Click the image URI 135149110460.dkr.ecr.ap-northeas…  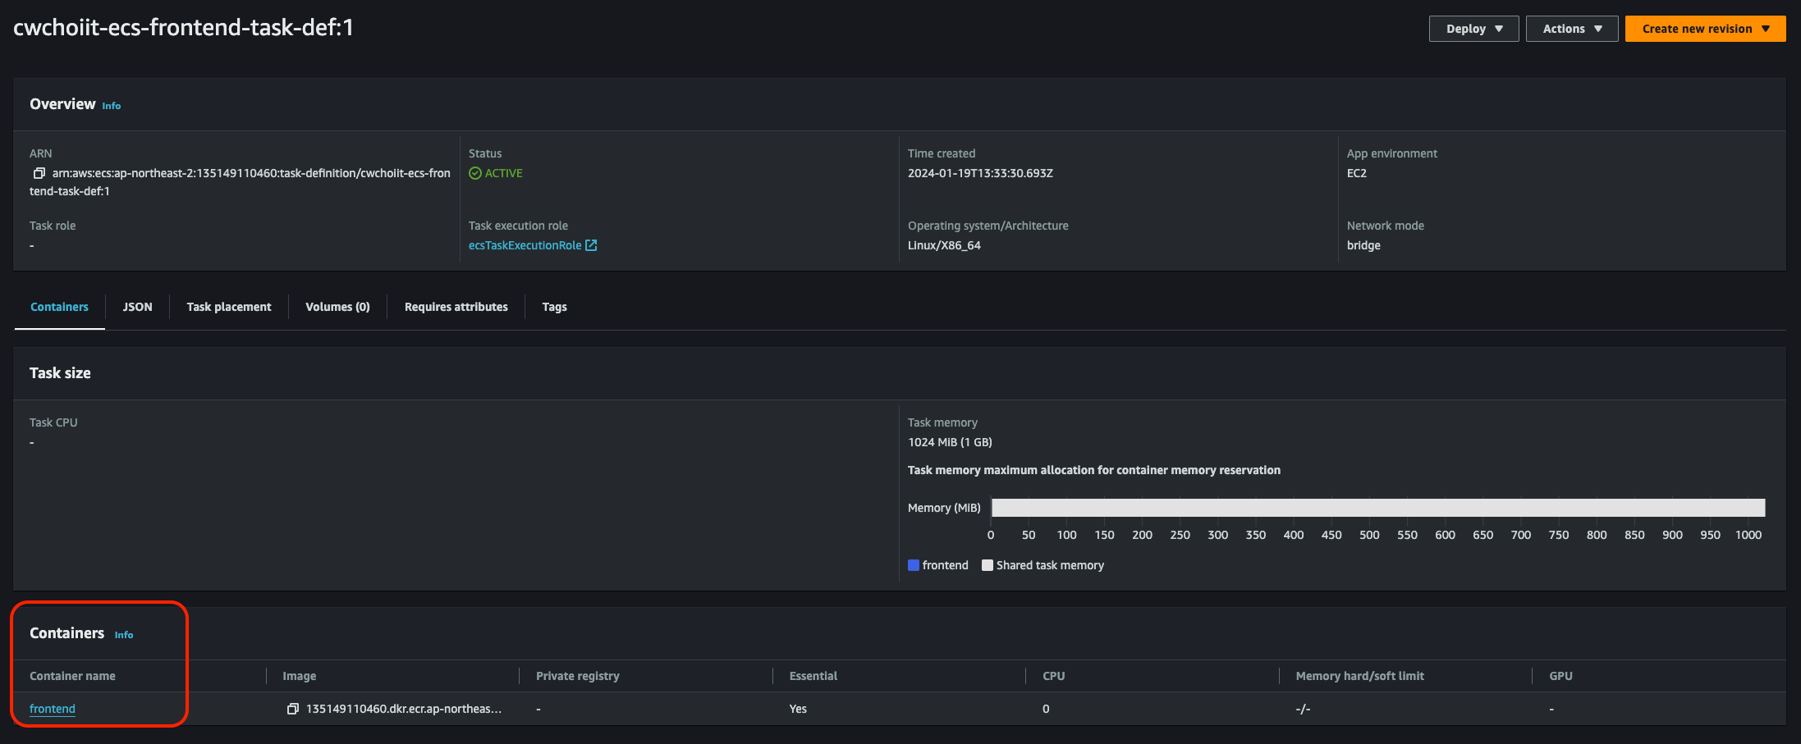[404, 709]
